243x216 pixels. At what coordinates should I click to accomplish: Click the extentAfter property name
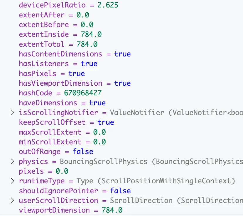point(41,15)
